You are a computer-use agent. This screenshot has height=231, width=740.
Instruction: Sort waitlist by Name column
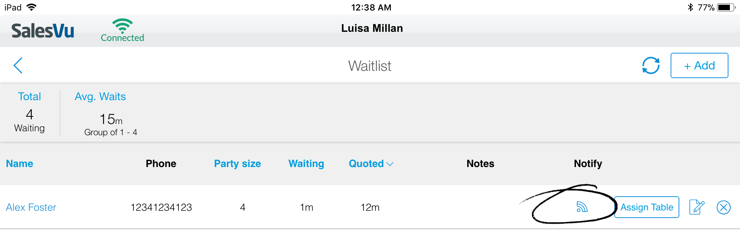tap(20, 163)
